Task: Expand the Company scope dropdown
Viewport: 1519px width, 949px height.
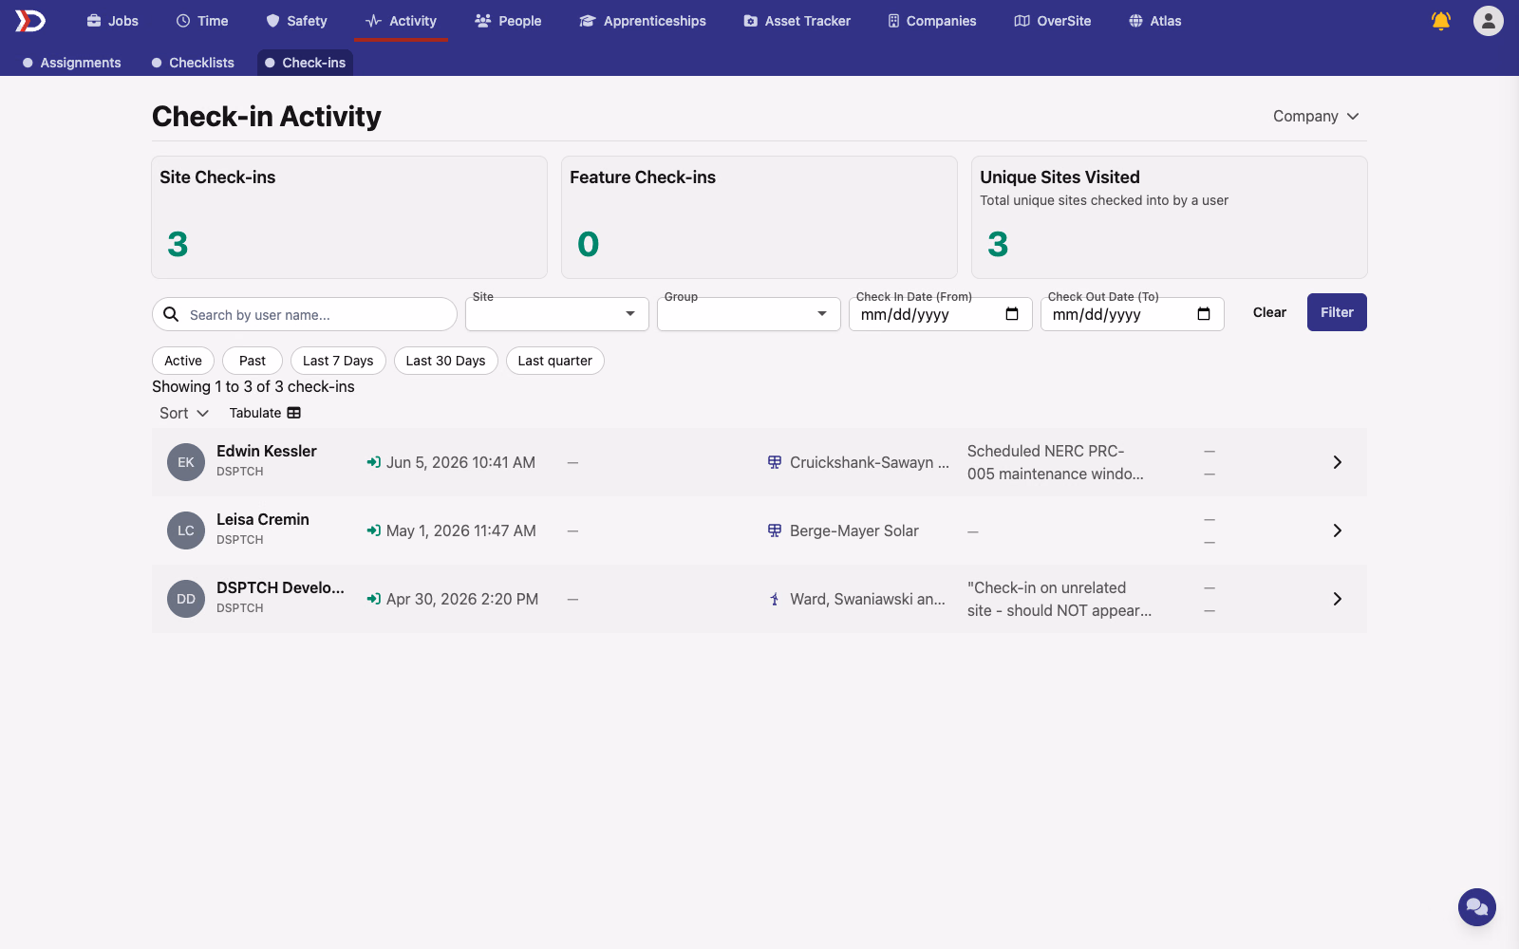Action: coord(1316,116)
